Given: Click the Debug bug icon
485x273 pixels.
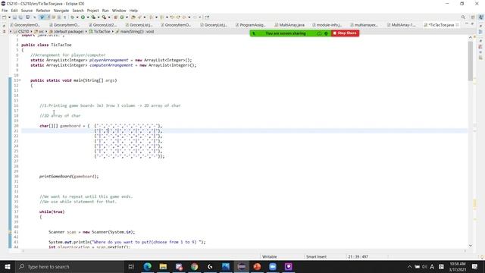Looking at the screenshot, I should (73, 17).
